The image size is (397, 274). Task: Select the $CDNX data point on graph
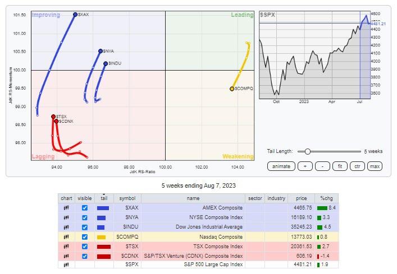click(x=56, y=121)
